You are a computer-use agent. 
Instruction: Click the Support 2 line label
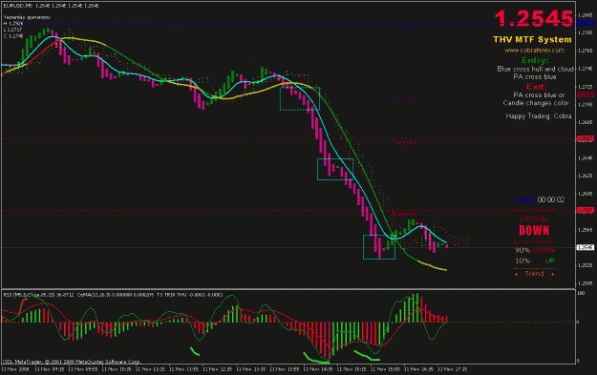coord(404,142)
